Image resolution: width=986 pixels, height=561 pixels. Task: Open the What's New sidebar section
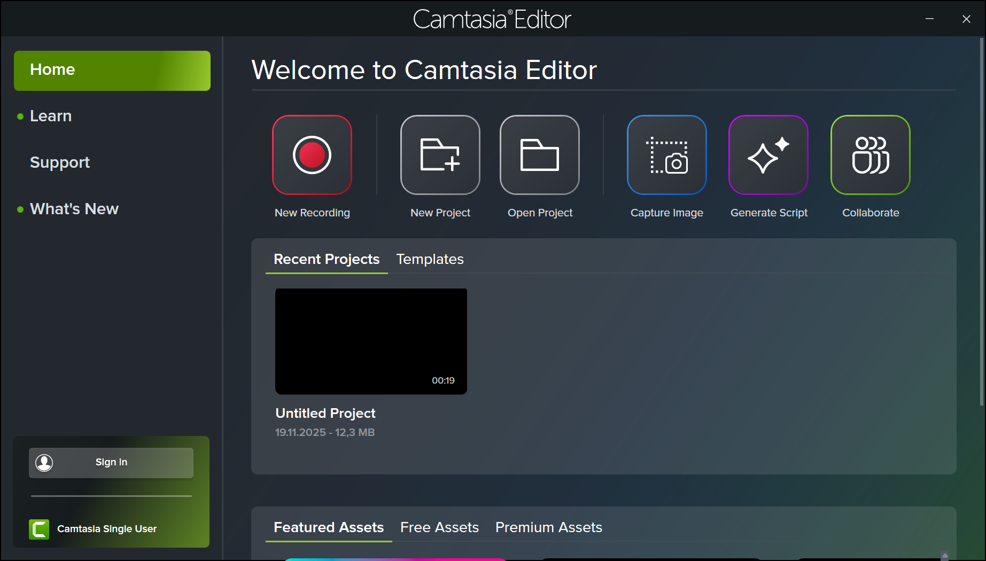point(74,209)
